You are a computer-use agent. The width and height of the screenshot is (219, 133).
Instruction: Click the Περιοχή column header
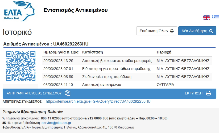[x=164, y=52]
